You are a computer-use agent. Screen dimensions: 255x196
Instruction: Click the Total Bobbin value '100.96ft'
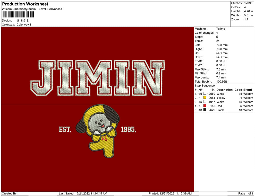pos(222,82)
